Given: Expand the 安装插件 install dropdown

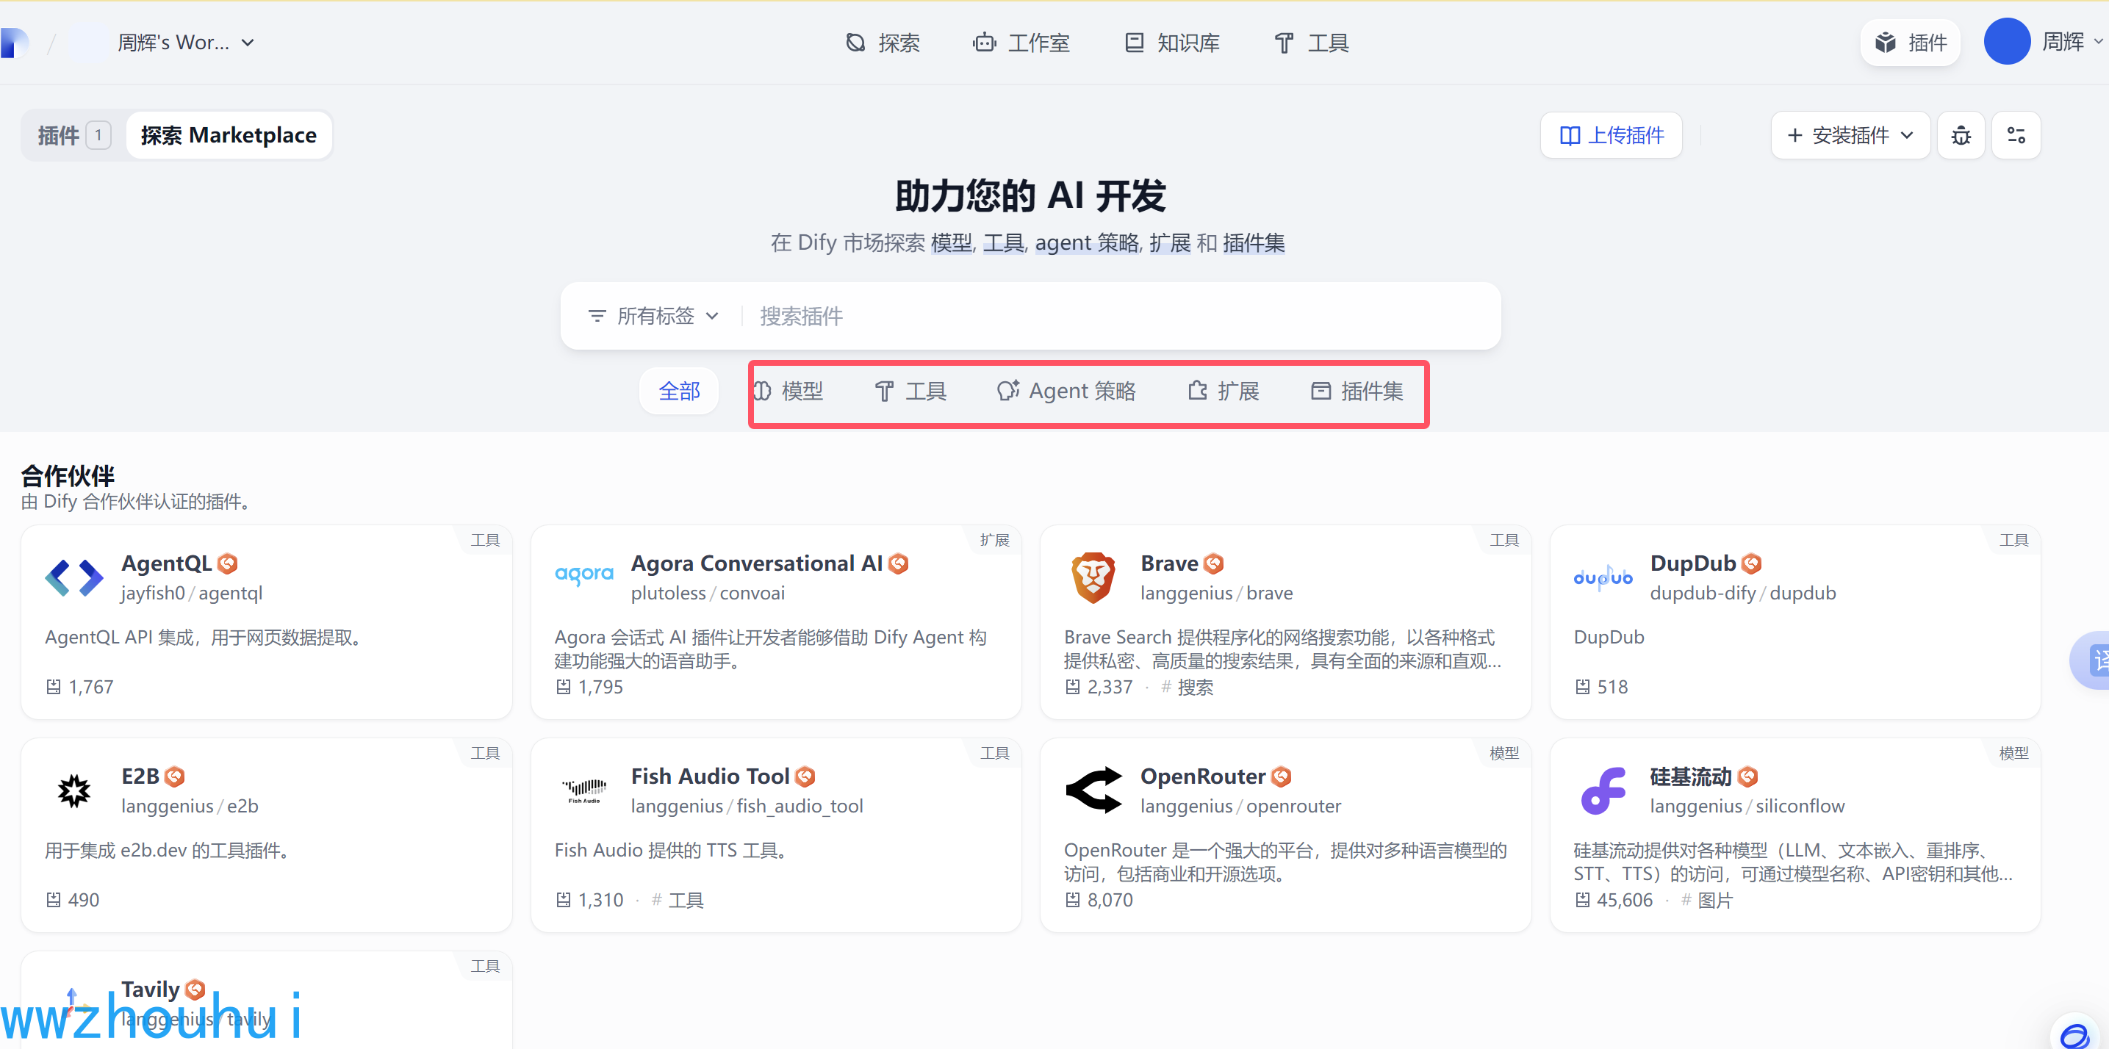Looking at the screenshot, I should pos(1850,135).
